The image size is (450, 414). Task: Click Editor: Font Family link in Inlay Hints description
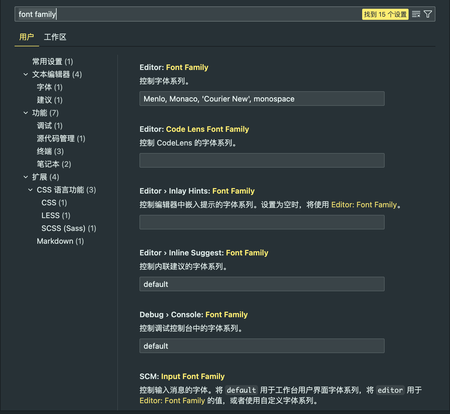(x=364, y=205)
